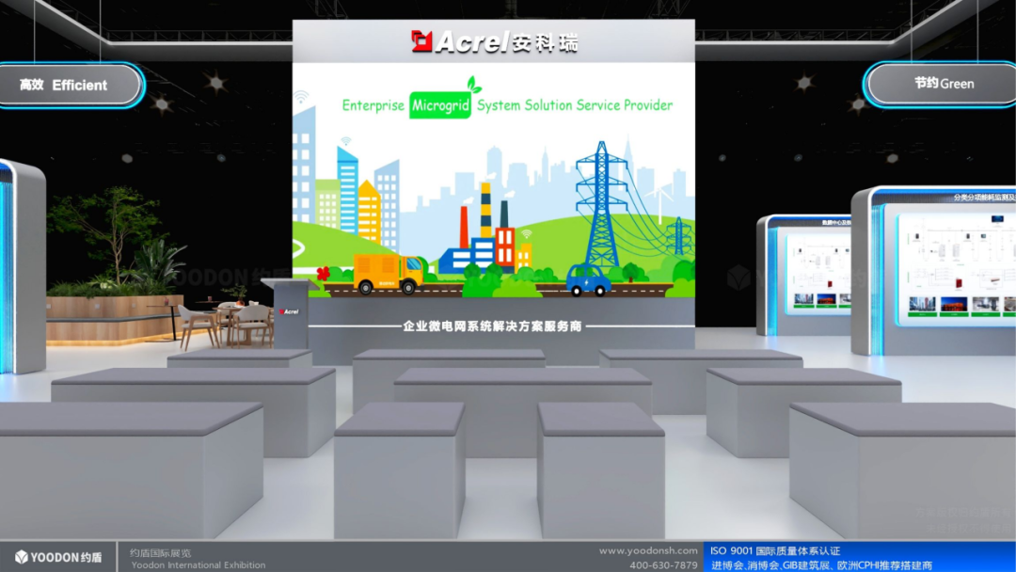Click the "企业微电网系统解决方案服务商" caption
This screenshot has width=1016, height=572.
492,326
